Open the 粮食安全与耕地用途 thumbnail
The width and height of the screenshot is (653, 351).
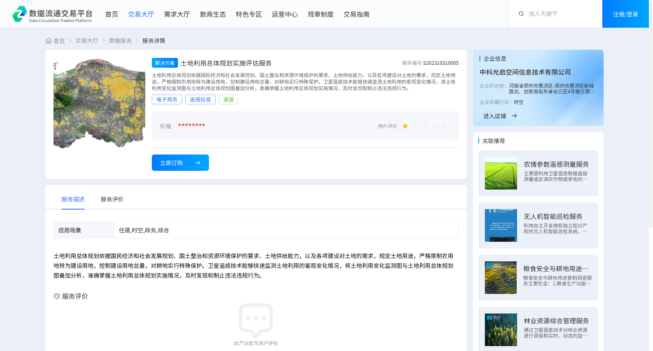coord(501,278)
